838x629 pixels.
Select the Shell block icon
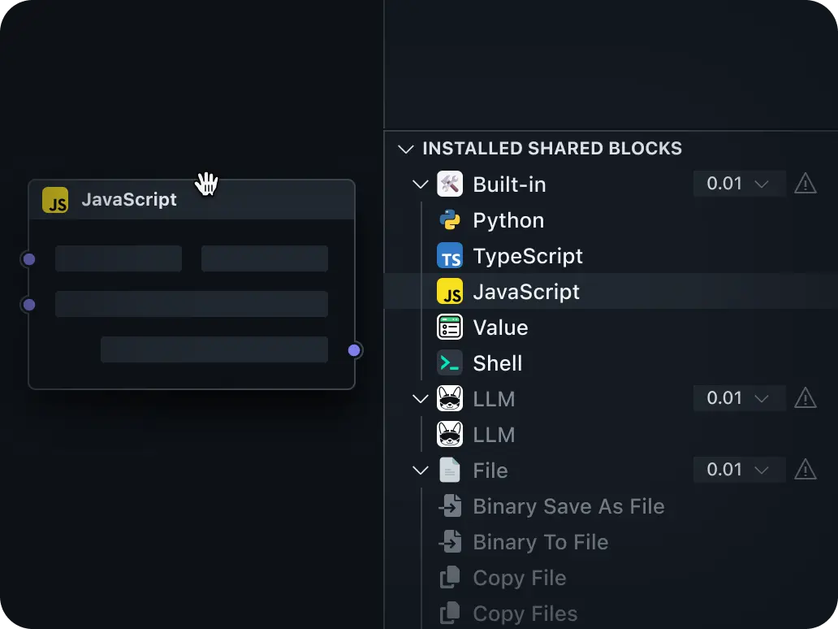450,362
